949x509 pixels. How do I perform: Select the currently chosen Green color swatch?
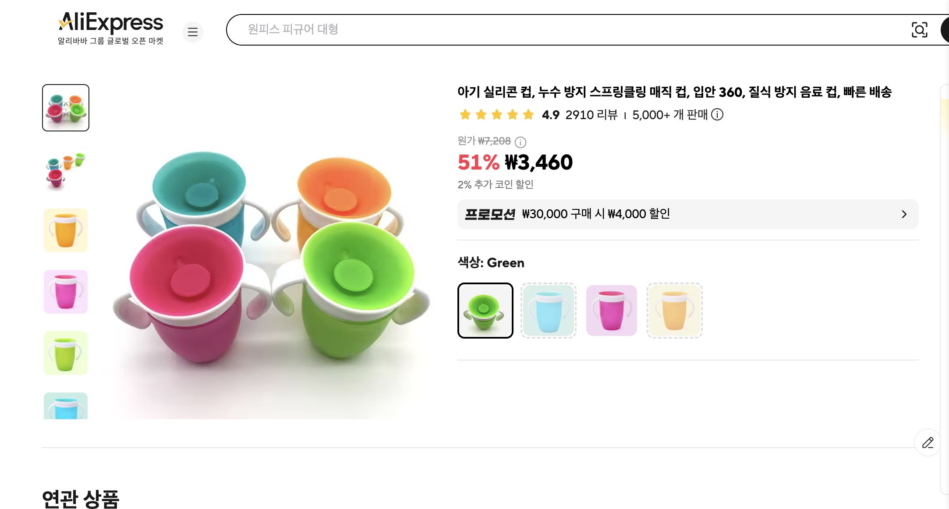[x=485, y=310]
